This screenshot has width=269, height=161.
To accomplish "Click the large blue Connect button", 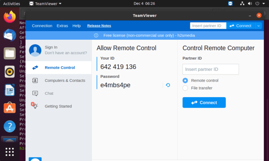I will (x=204, y=103).
